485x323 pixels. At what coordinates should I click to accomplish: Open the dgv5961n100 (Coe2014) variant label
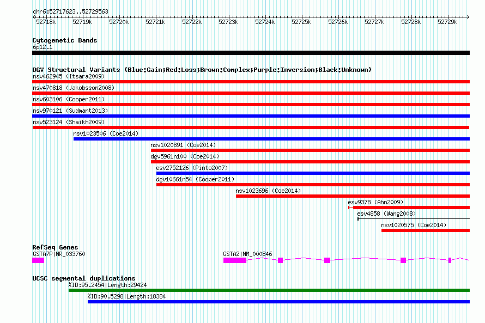pos(185,156)
